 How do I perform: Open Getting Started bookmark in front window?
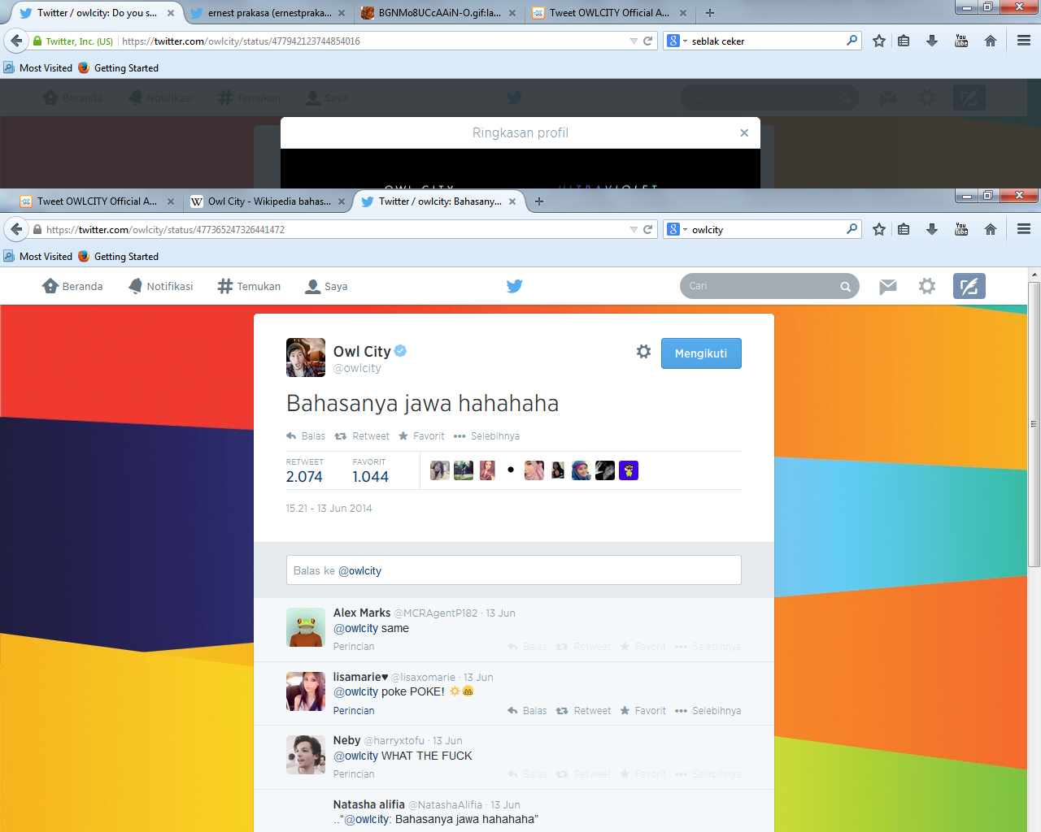[x=119, y=257]
